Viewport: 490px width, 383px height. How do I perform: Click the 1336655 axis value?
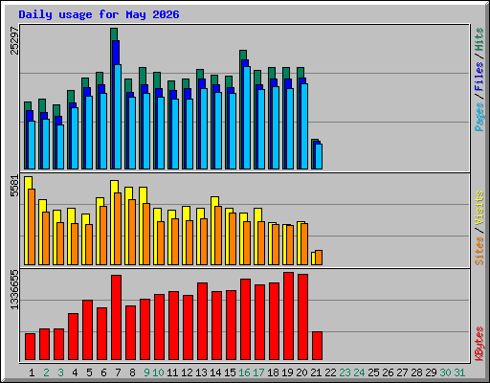[x=14, y=290]
